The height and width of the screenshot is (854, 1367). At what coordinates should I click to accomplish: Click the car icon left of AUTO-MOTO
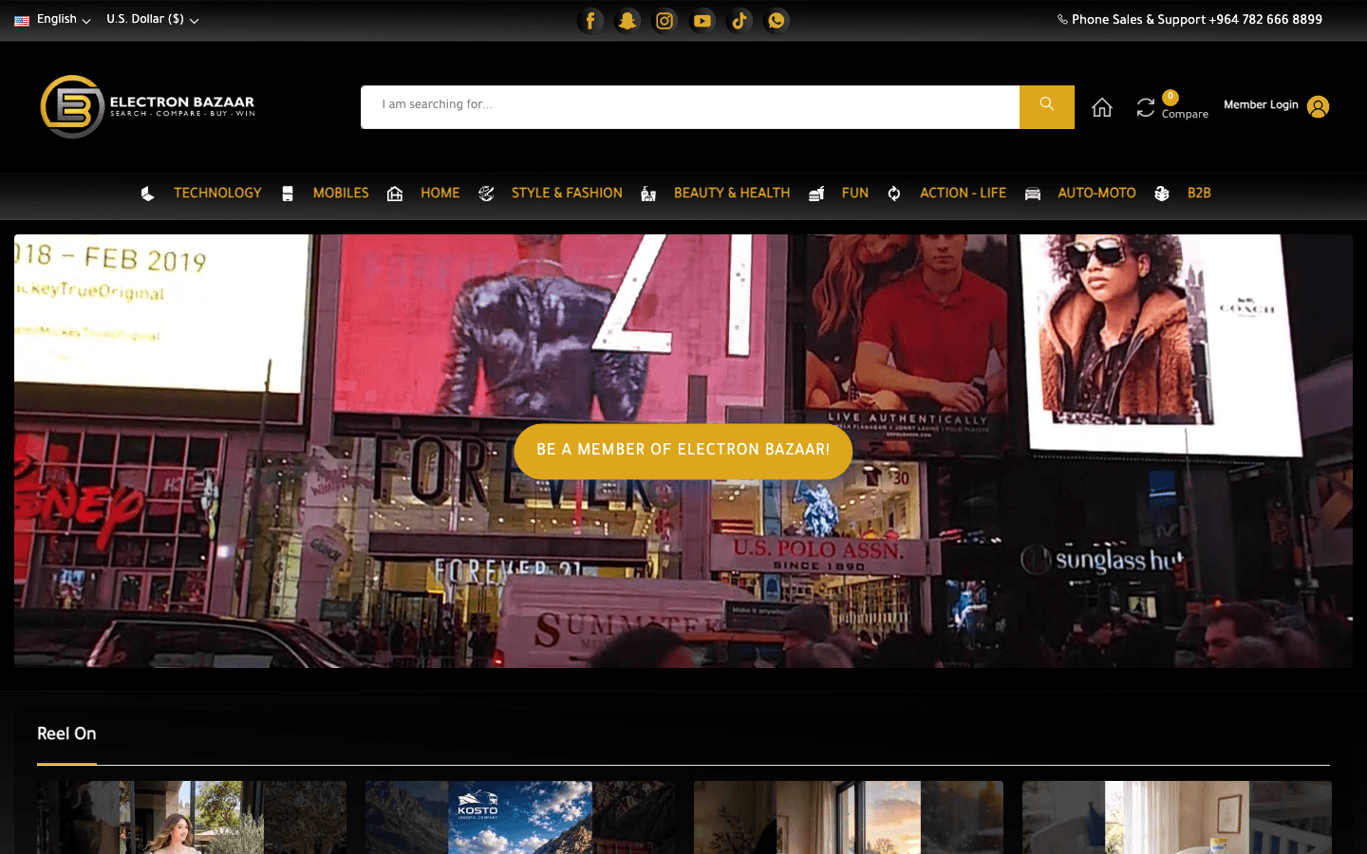pos(1033,194)
